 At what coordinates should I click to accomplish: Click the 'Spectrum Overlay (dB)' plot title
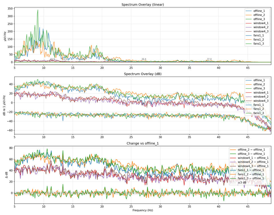[x=142, y=74]
